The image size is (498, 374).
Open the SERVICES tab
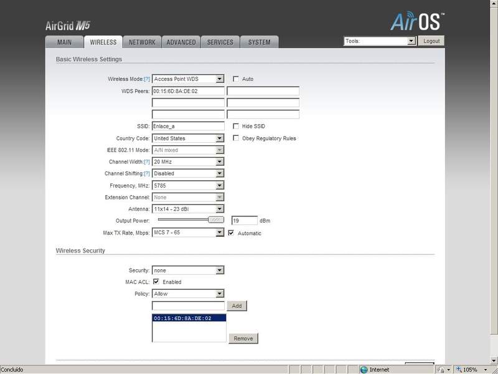220,42
